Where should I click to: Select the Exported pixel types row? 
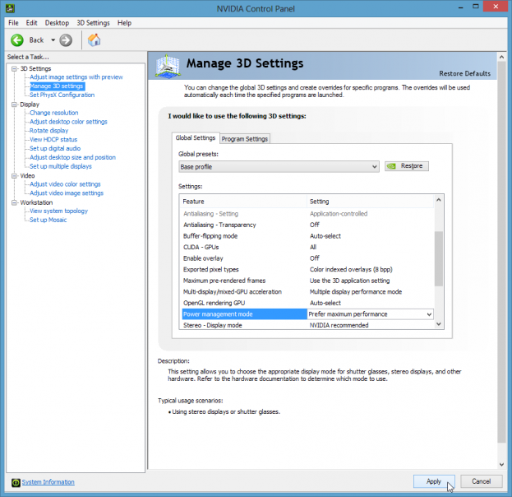pos(307,269)
